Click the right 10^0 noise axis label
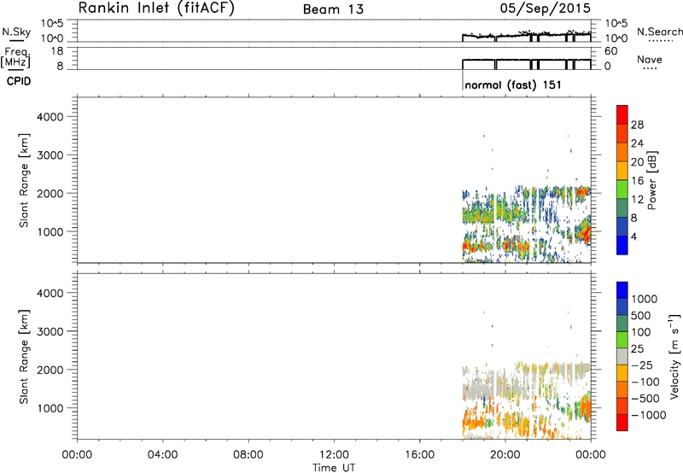The height and width of the screenshot is (473, 683). (616, 38)
